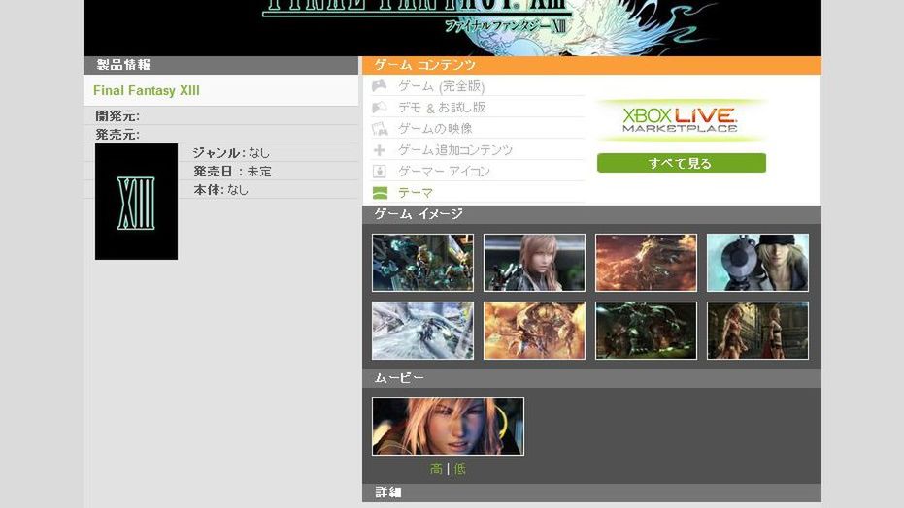Click the ゲーム イメージ section header
This screenshot has height=508, width=904.
(591, 214)
